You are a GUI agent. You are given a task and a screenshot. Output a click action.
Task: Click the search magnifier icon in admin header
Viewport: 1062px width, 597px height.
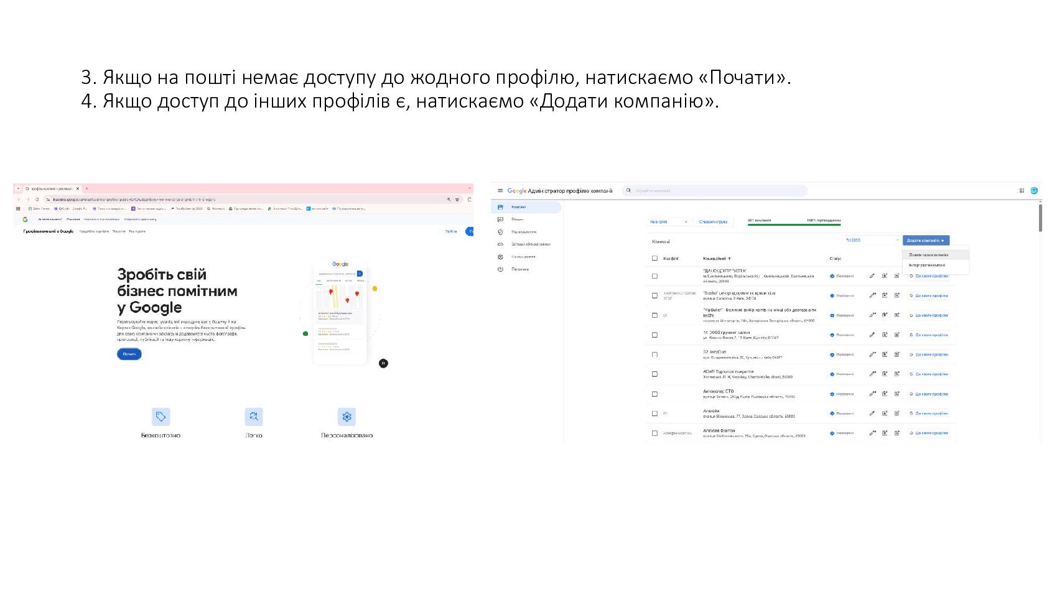[628, 191]
